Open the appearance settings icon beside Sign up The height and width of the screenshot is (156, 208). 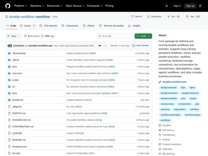point(200,6)
